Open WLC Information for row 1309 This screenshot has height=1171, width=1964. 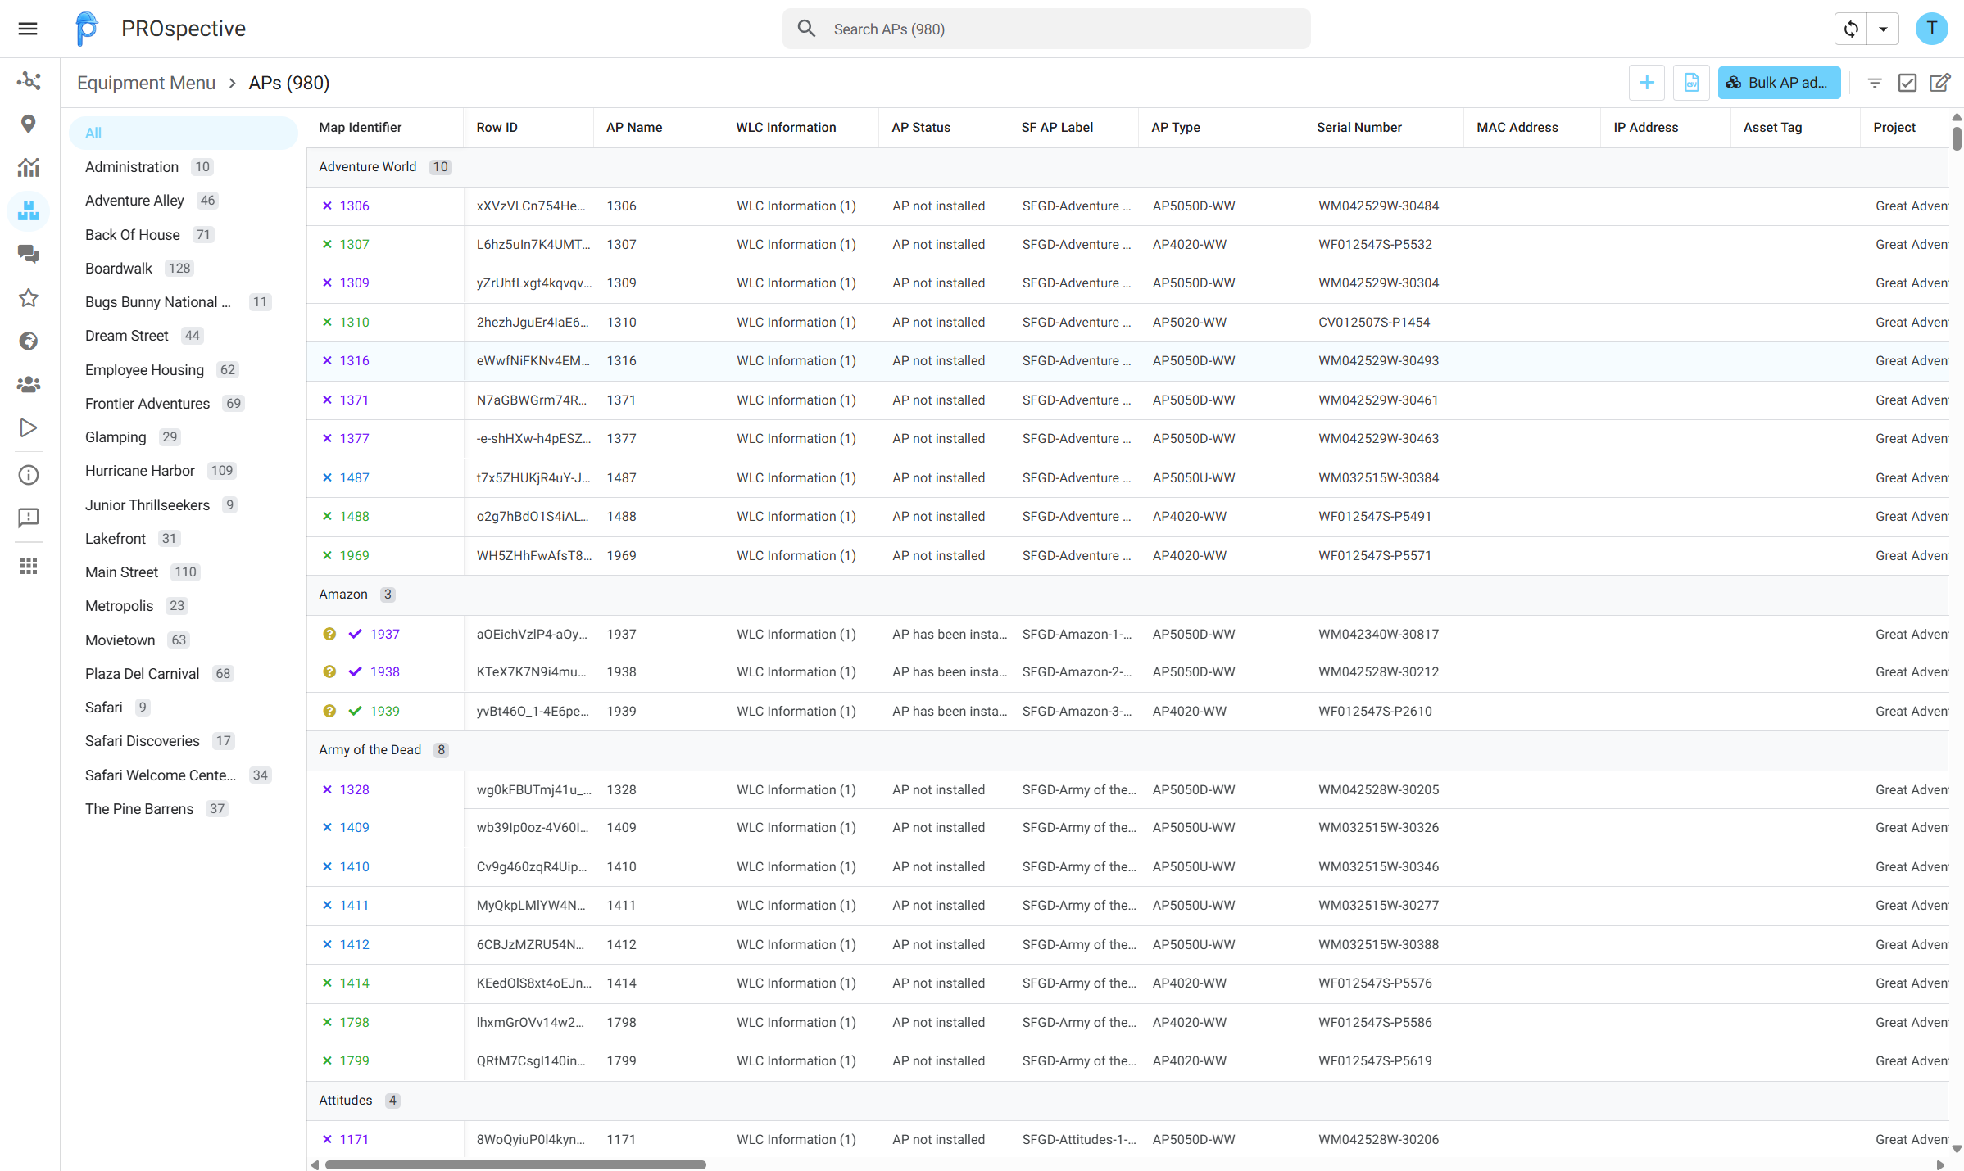click(x=796, y=283)
